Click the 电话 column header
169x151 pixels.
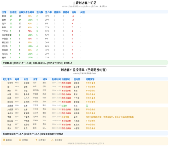tap(17, 79)
